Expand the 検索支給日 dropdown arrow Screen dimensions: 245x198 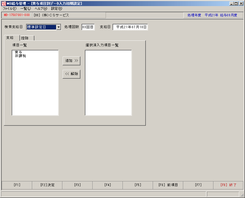coord(58,27)
